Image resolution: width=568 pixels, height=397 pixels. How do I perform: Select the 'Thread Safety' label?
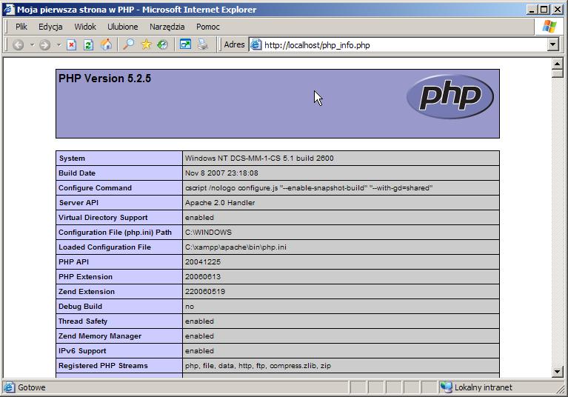pos(83,321)
